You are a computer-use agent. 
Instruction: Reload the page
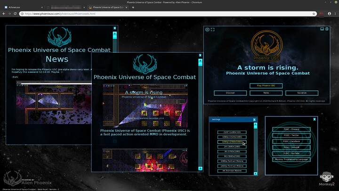pos(15,14)
